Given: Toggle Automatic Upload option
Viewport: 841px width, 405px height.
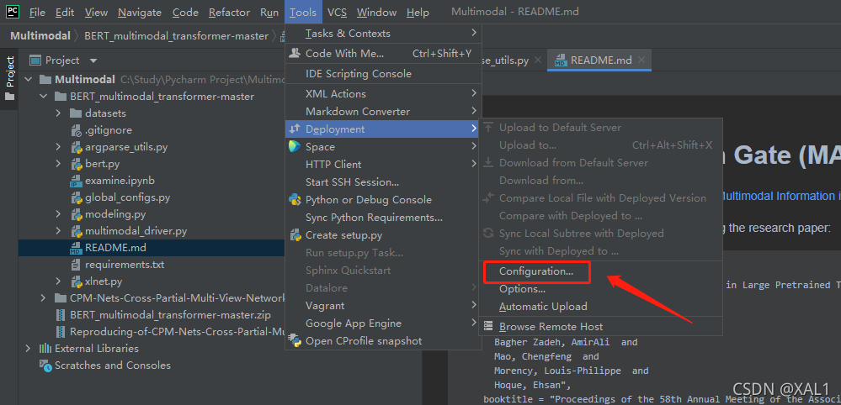Looking at the screenshot, I should [601, 307].
